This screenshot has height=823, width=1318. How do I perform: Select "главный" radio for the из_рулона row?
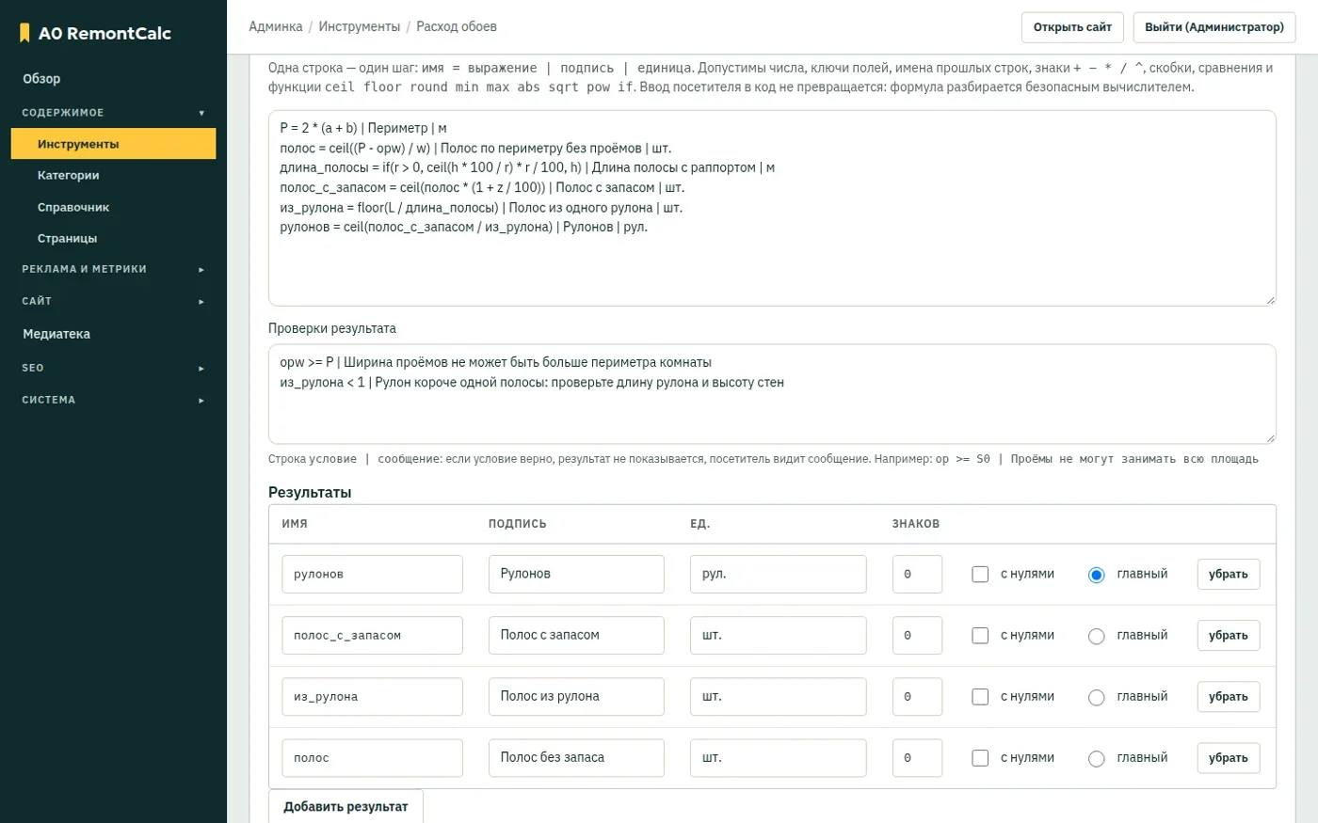(x=1096, y=697)
